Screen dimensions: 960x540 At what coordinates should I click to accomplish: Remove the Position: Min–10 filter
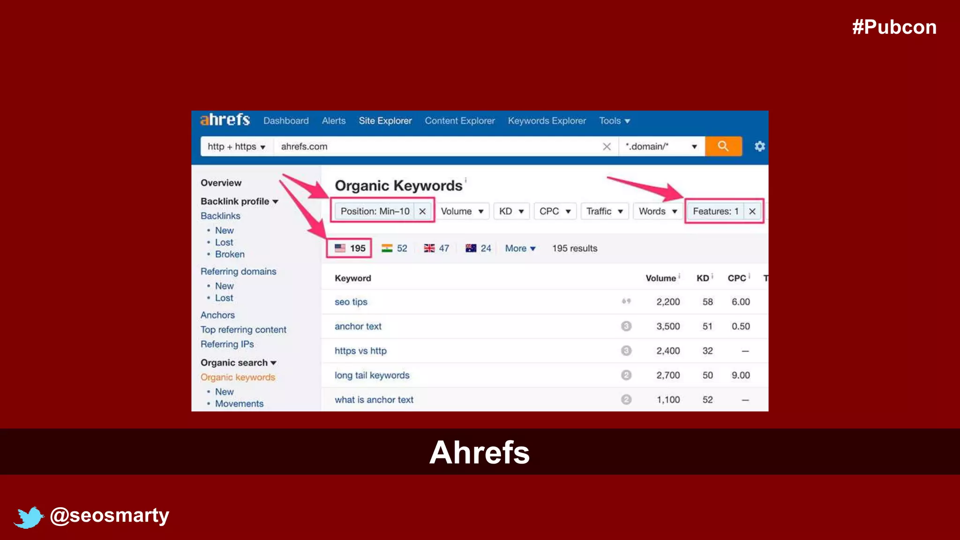tap(422, 211)
